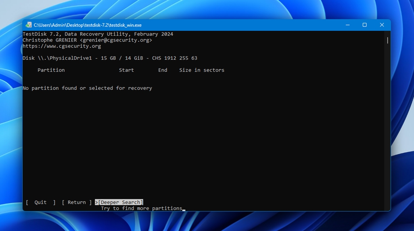Screen dimensions: 414x231
Task: Click the 'Start' column header
Action: (126, 70)
